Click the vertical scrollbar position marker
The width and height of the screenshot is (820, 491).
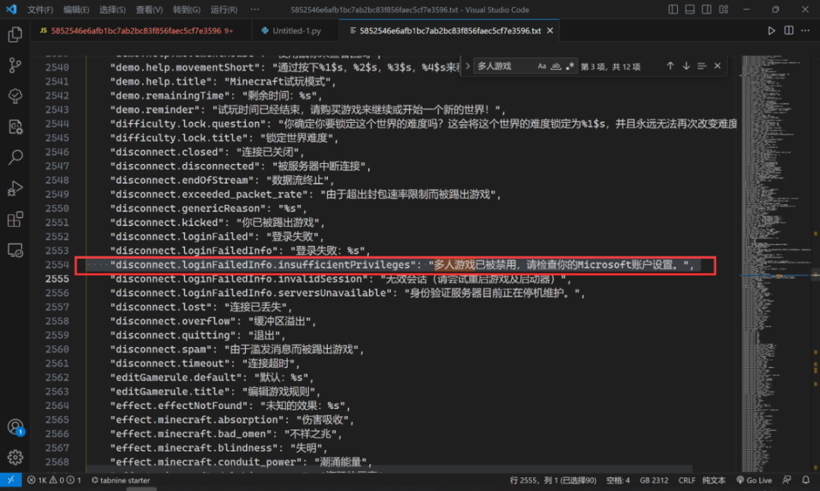click(x=815, y=275)
